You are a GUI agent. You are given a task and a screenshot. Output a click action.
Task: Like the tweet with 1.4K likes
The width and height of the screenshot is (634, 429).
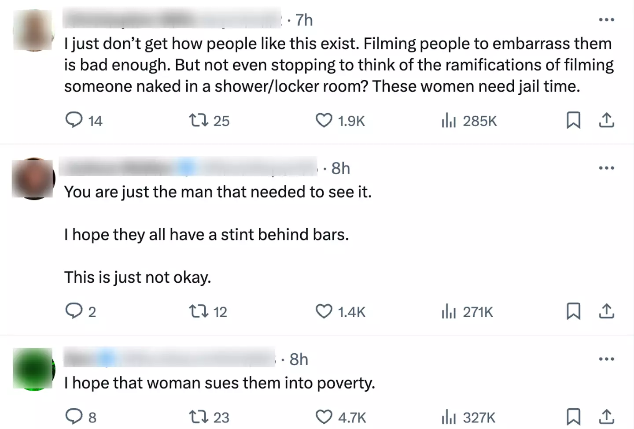pyautogui.click(x=324, y=311)
